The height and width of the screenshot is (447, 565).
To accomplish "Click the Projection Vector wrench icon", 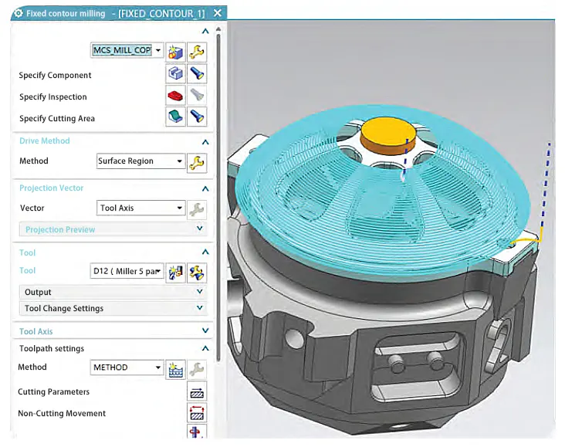I will click(x=197, y=209).
